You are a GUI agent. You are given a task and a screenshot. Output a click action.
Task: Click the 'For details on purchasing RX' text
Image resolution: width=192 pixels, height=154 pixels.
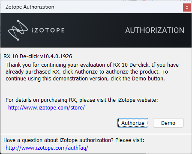tap(82, 100)
